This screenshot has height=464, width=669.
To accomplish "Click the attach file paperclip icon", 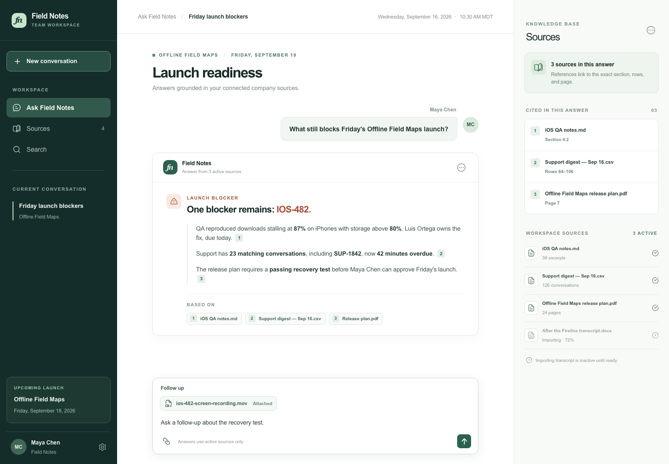I will (x=166, y=441).
